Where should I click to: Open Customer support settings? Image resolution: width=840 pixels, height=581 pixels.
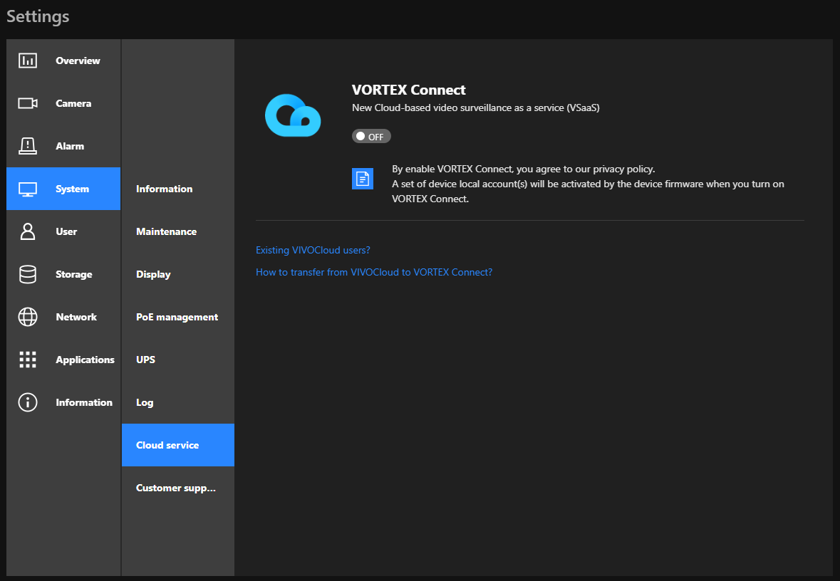[175, 488]
